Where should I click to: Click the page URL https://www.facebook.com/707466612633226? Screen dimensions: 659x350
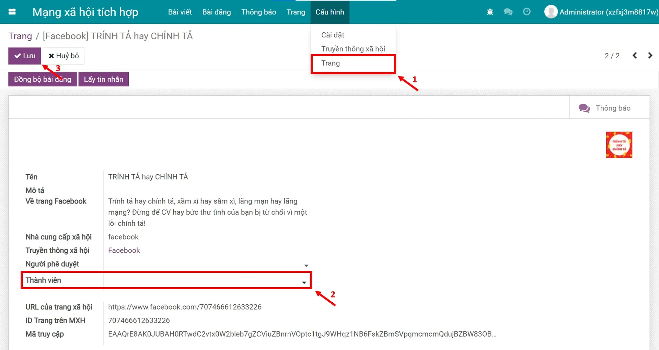[x=185, y=307]
